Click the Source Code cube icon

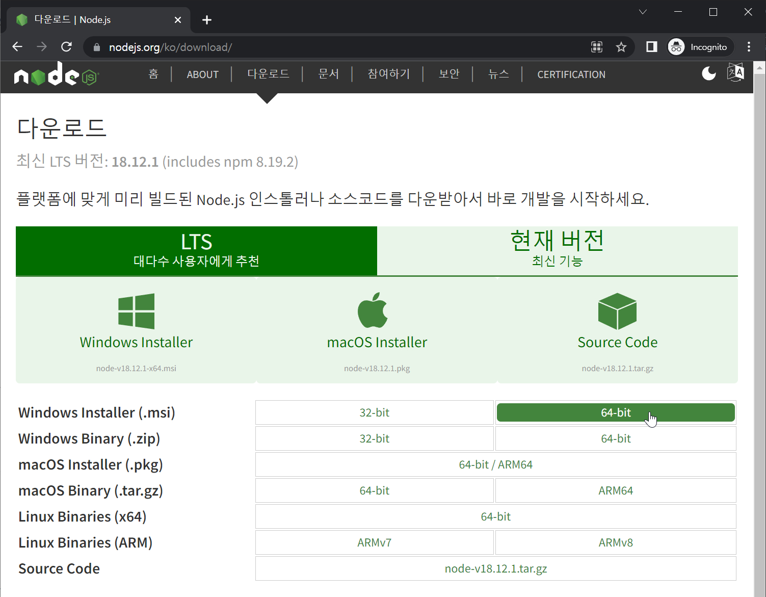pos(617,311)
